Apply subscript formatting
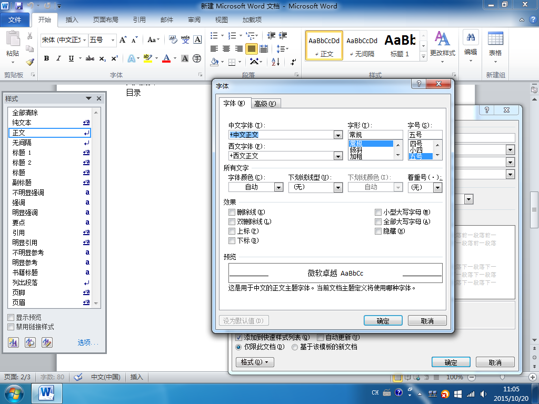This screenshot has width=539, height=404. pyautogui.click(x=103, y=58)
